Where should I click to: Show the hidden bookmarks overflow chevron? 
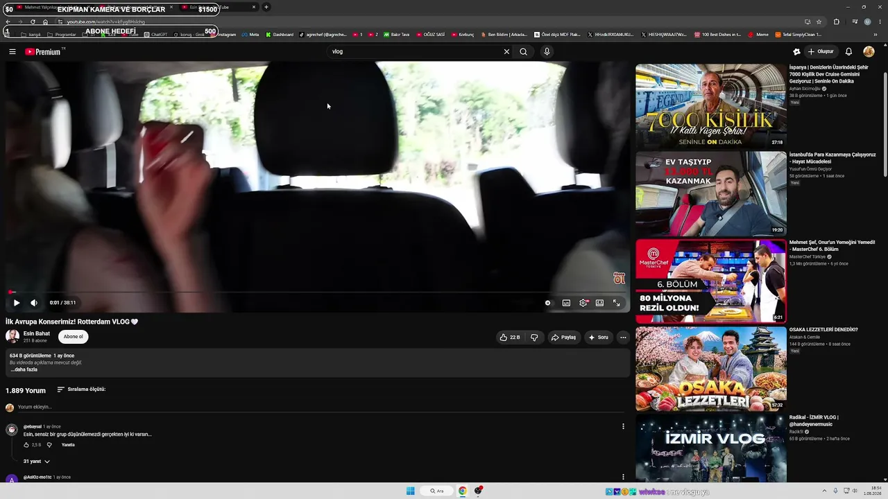(x=876, y=35)
